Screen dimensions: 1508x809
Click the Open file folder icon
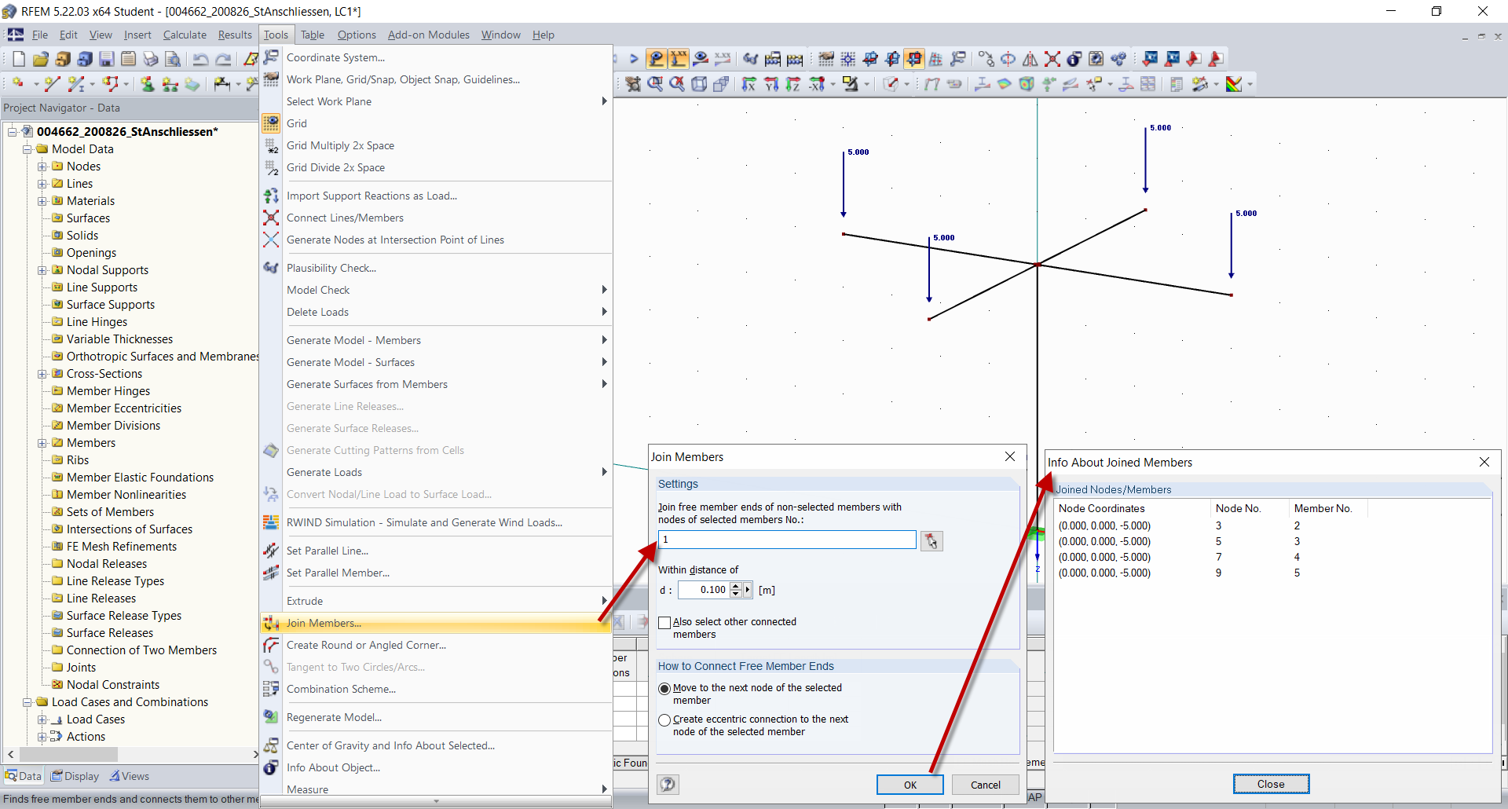click(x=41, y=59)
